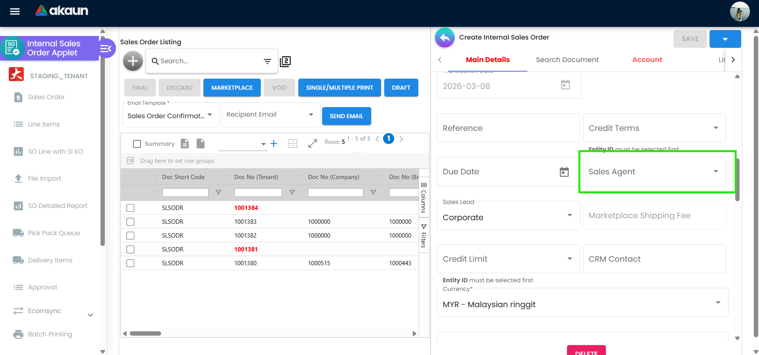Open the hamburger main menu
759x355 pixels.
click(15, 11)
